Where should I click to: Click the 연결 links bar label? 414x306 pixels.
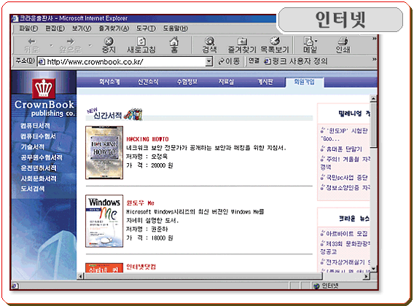coord(254,61)
